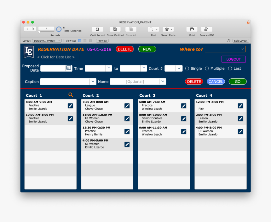The width and height of the screenshot is (271, 222).
Task: Open the Name dropdown arrow
Action: [x=163, y=81]
